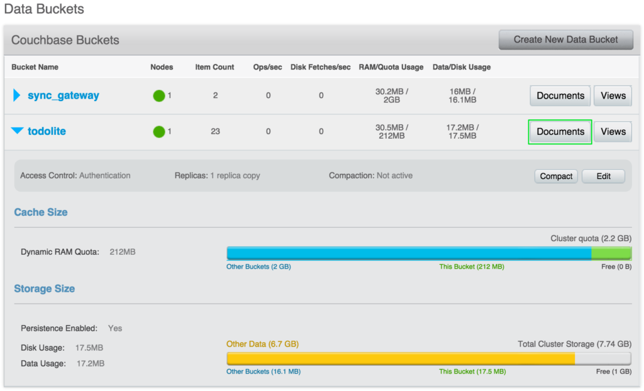Viewport: 644px width, 391px height.
Task: Click the Ops/sec column header
Action: 268,67
